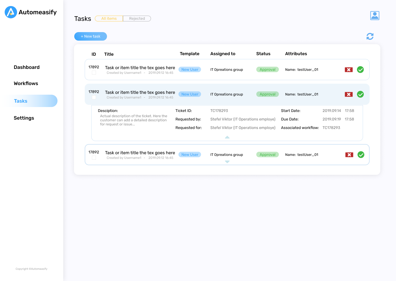Screen dimensions: 396x281
Task: Refresh the task list
Action: (370, 36)
